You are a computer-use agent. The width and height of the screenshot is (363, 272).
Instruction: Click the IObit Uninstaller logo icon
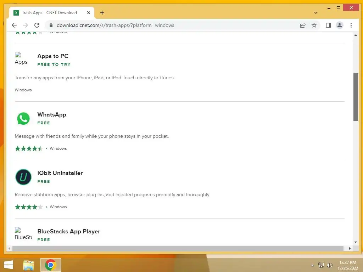pyautogui.click(x=23, y=177)
